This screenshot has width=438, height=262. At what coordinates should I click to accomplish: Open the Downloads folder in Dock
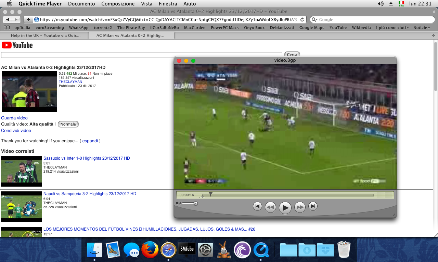pyautogui.click(x=307, y=250)
